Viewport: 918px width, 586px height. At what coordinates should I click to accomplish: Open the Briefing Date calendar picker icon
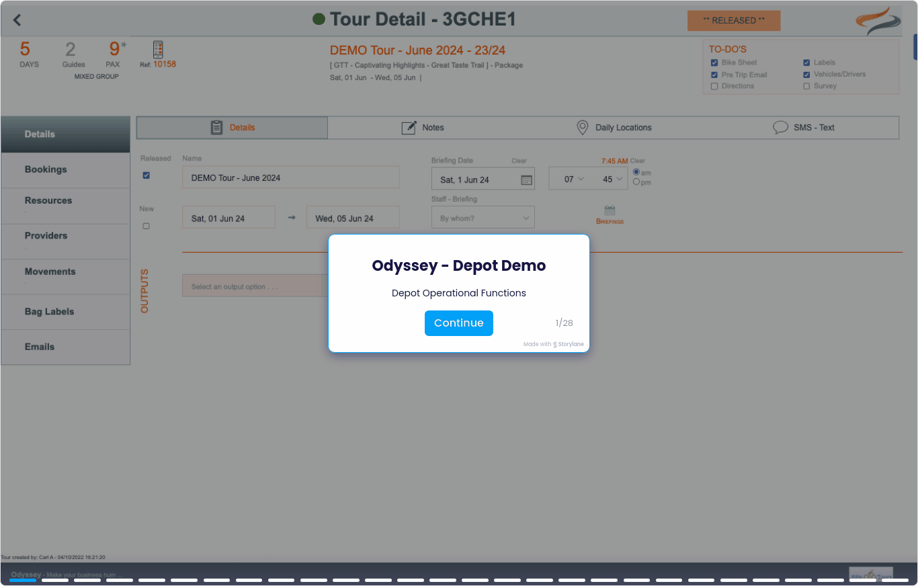click(x=526, y=180)
